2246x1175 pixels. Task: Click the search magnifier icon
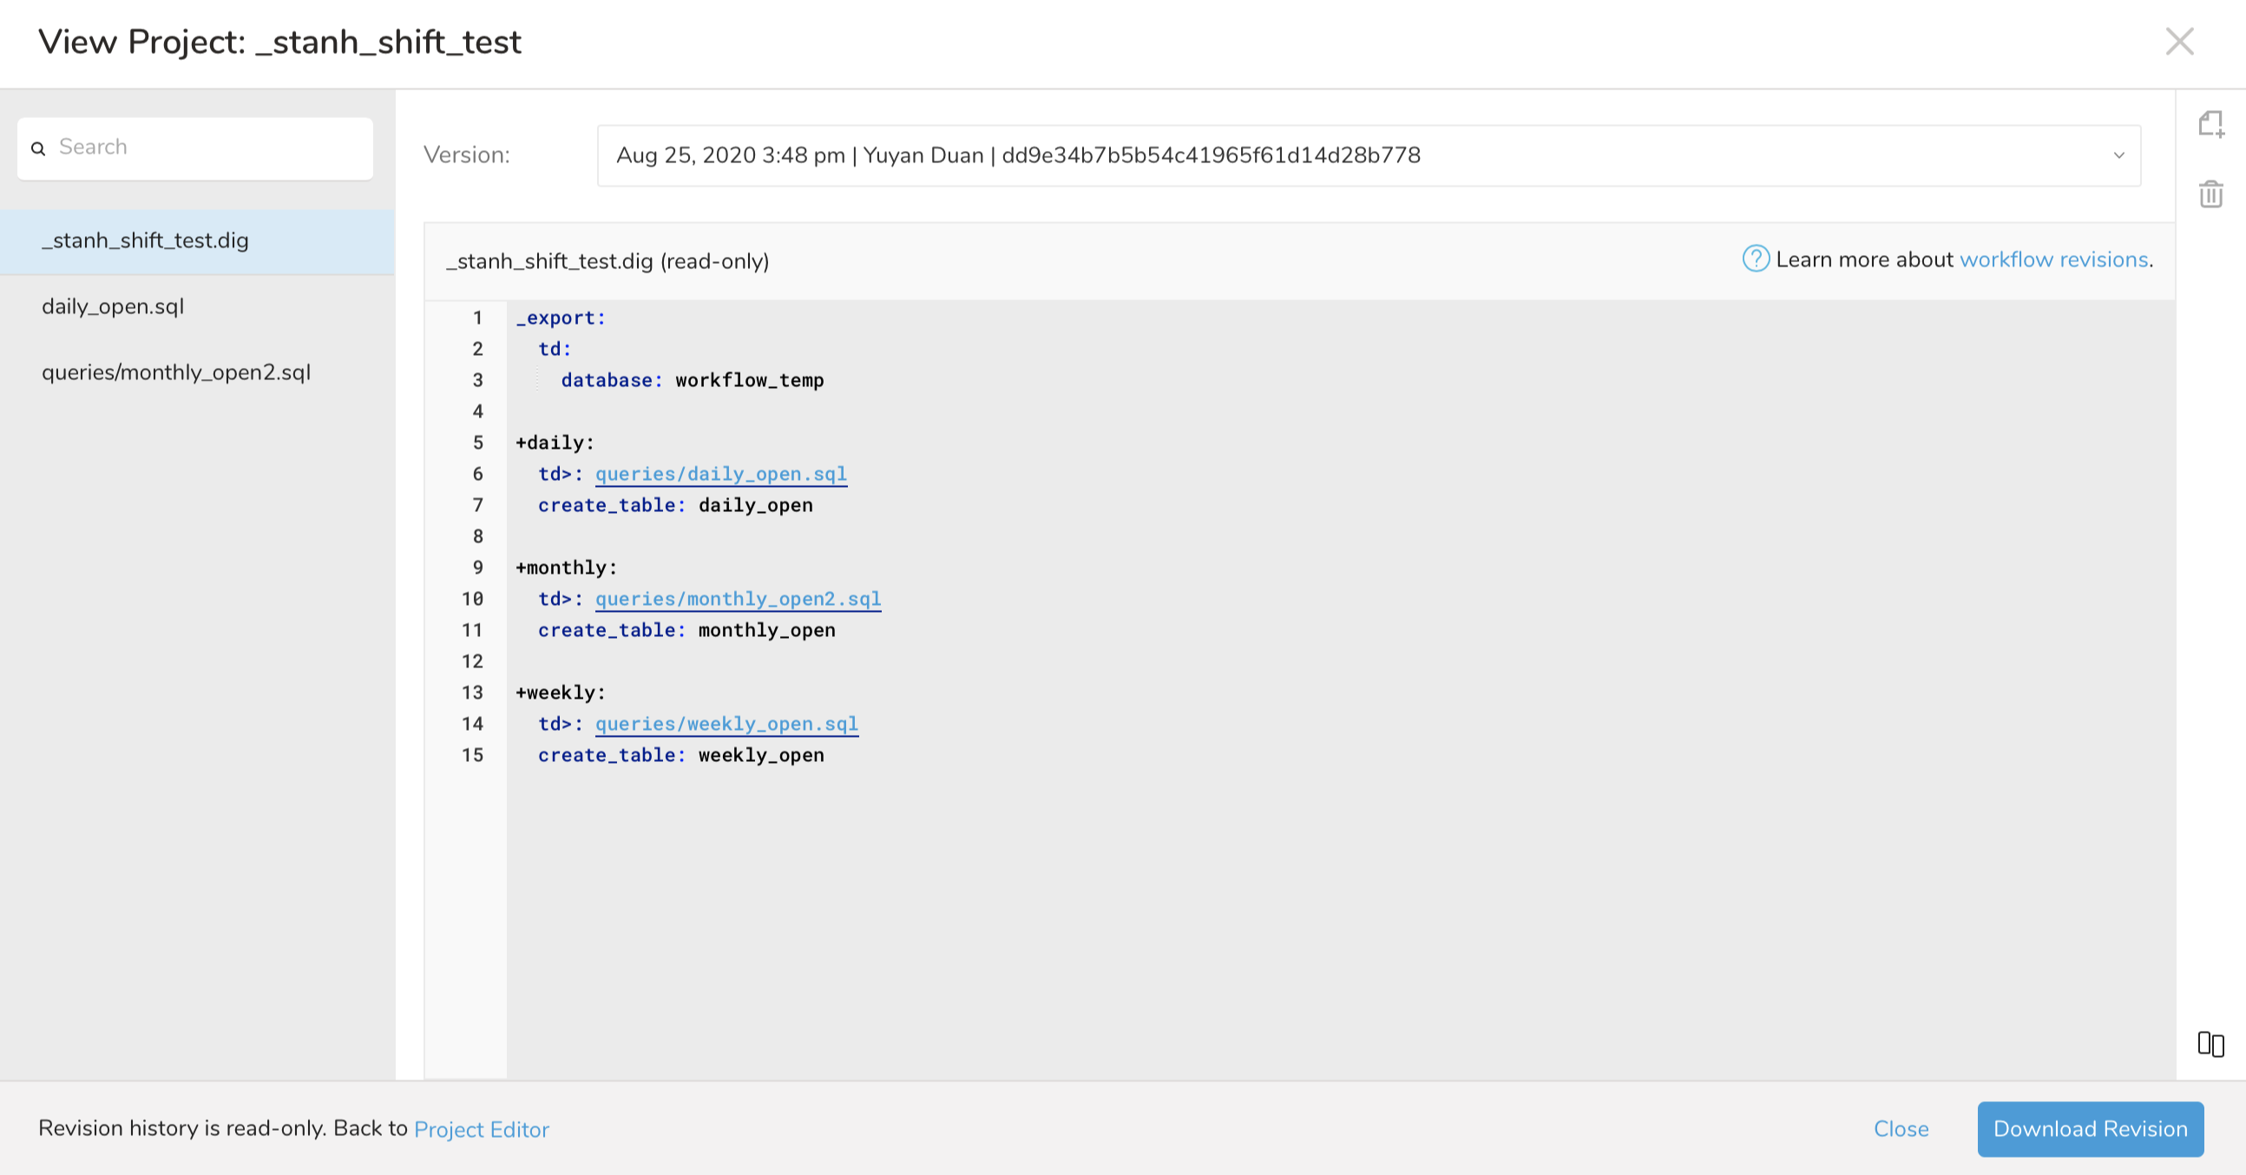(x=38, y=148)
